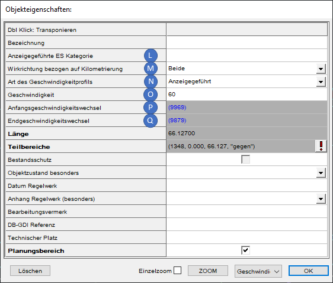The height and width of the screenshot is (283, 333).
Task: Click the ZOOM button
Action: click(x=208, y=271)
